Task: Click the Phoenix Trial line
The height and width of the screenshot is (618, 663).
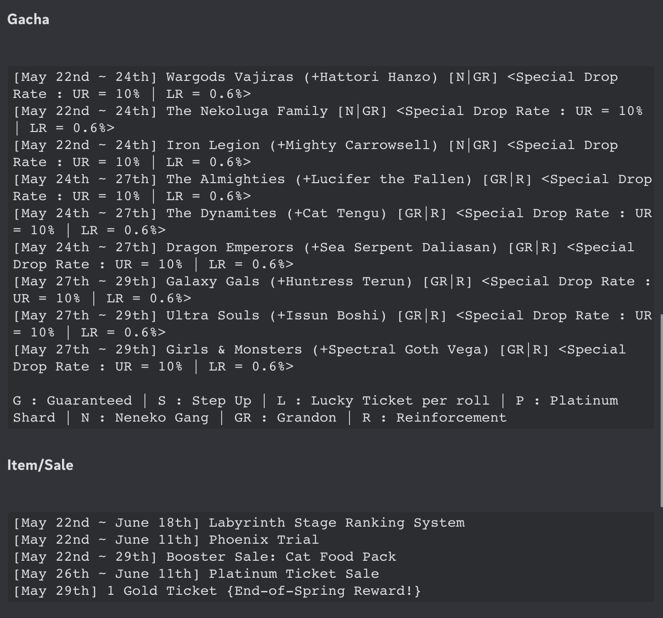Action: click(x=264, y=540)
